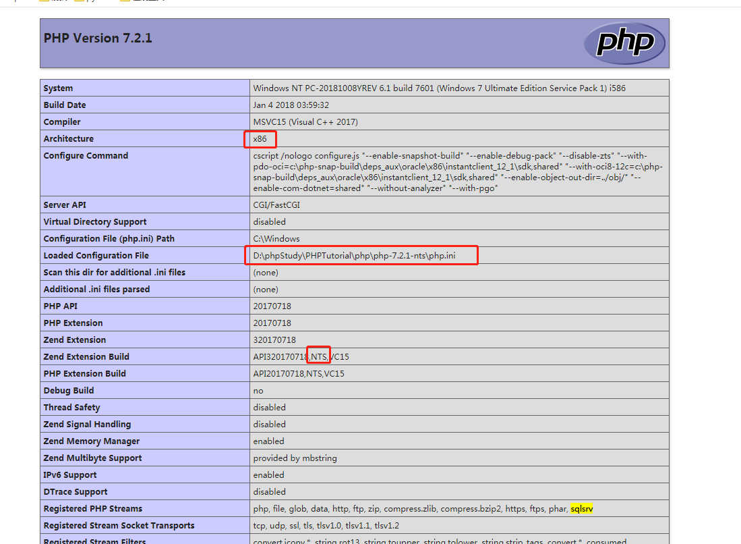Select the 'PHP Extension' label
This screenshot has width=741, height=544.
click(x=73, y=323)
